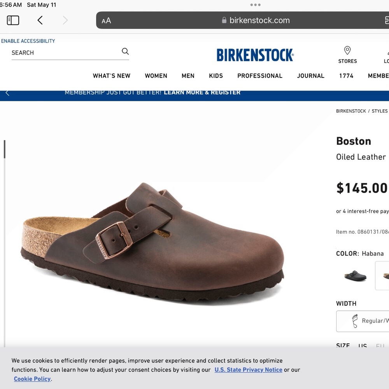The width and height of the screenshot is (389, 389).
Task: Open the Women menu
Action: (x=156, y=76)
